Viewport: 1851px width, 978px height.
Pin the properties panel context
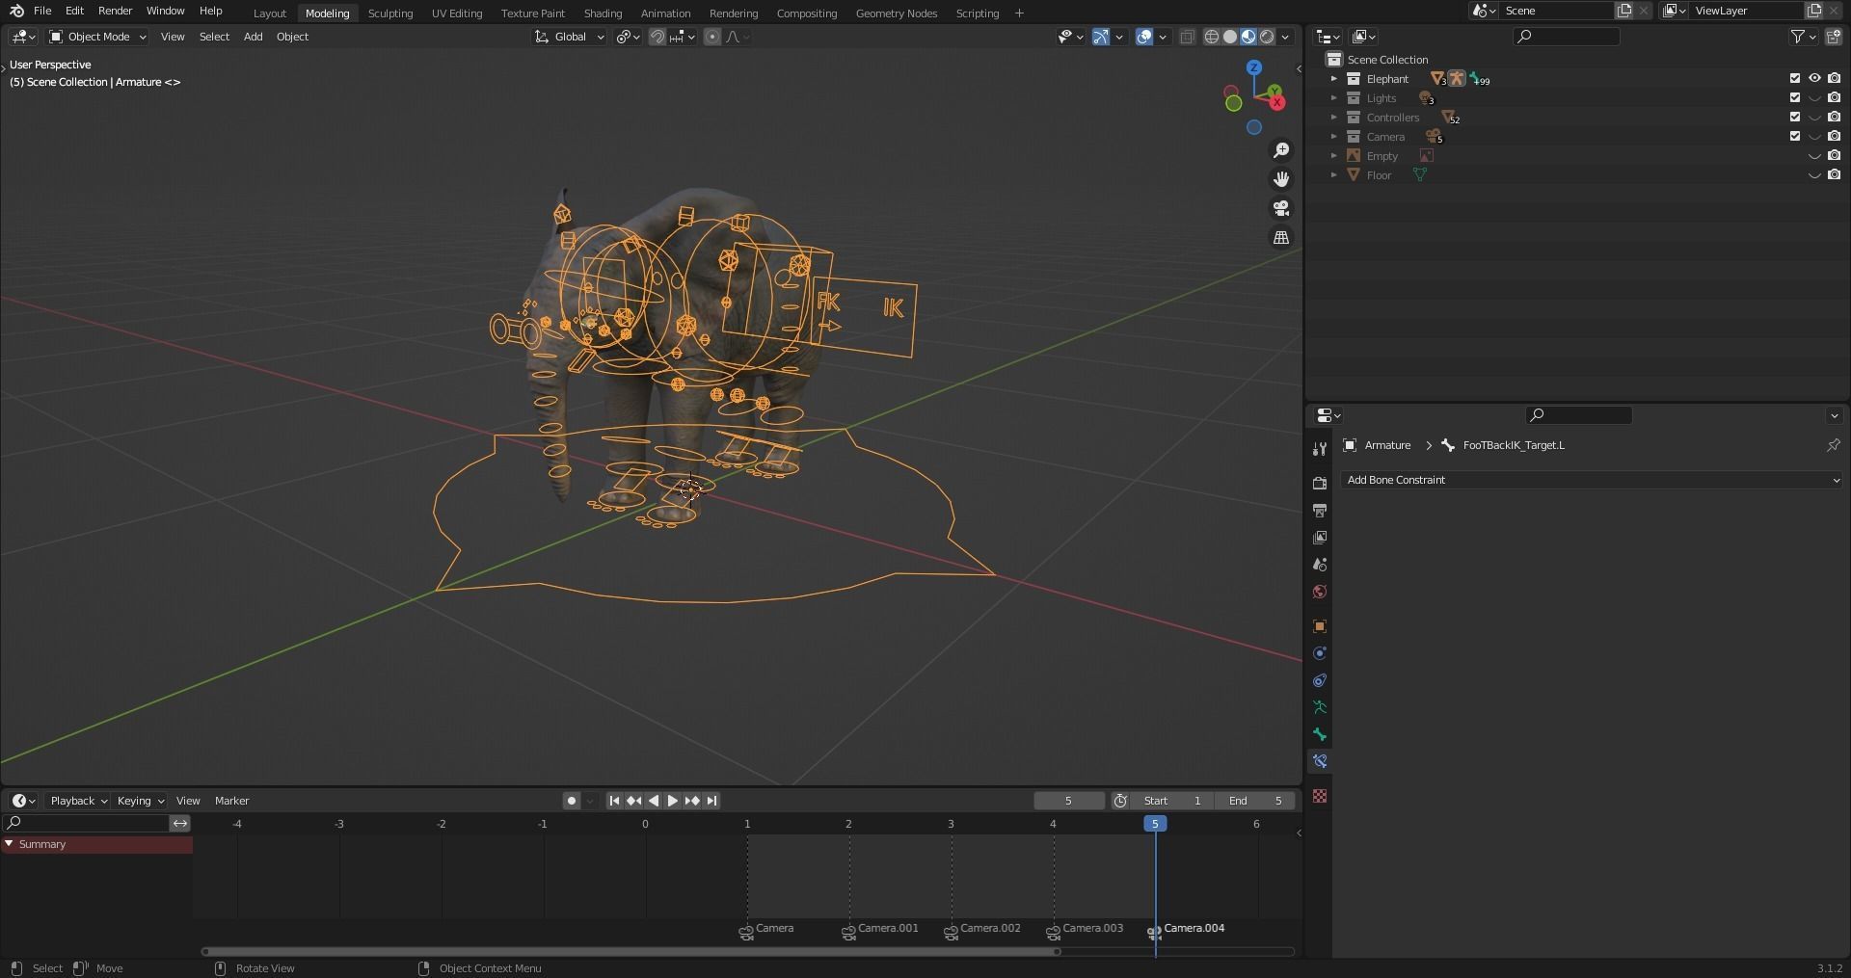[1833, 445]
